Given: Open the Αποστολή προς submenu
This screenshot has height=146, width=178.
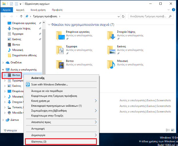Looking at the screenshot, I should point(61,122).
